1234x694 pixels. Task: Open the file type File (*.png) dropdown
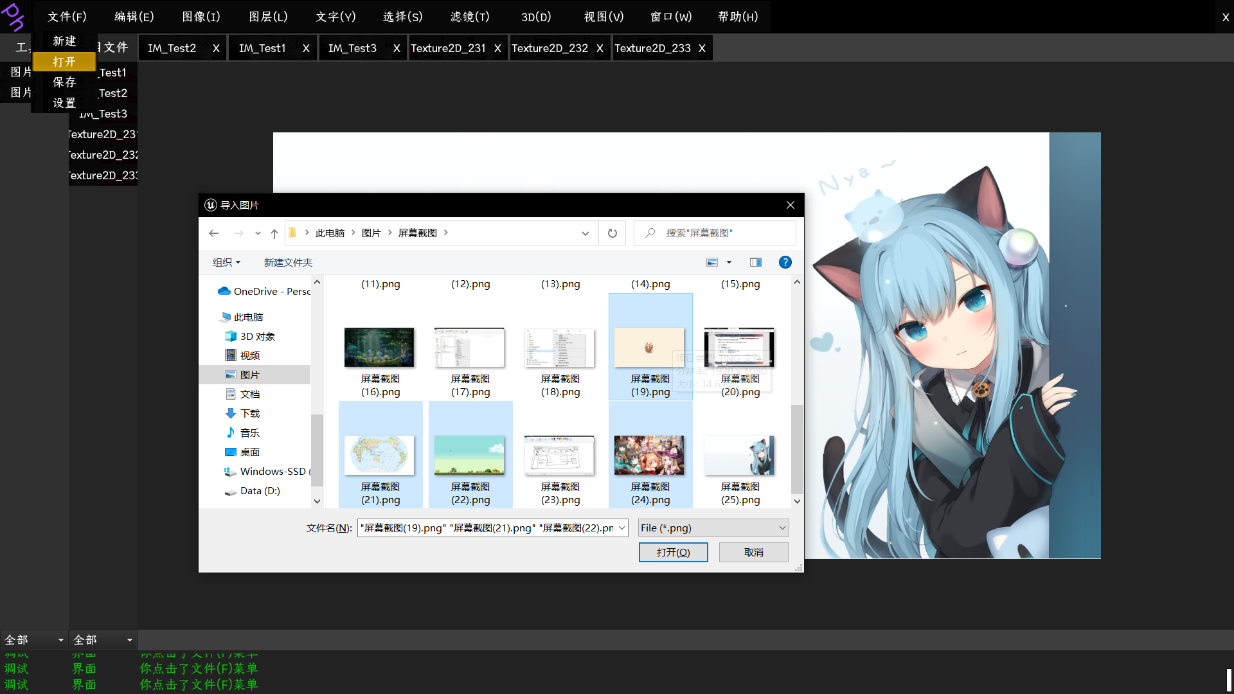pyautogui.click(x=713, y=528)
